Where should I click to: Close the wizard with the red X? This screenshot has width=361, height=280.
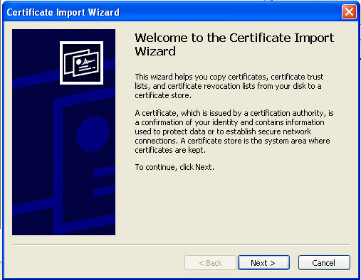(x=349, y=11)
